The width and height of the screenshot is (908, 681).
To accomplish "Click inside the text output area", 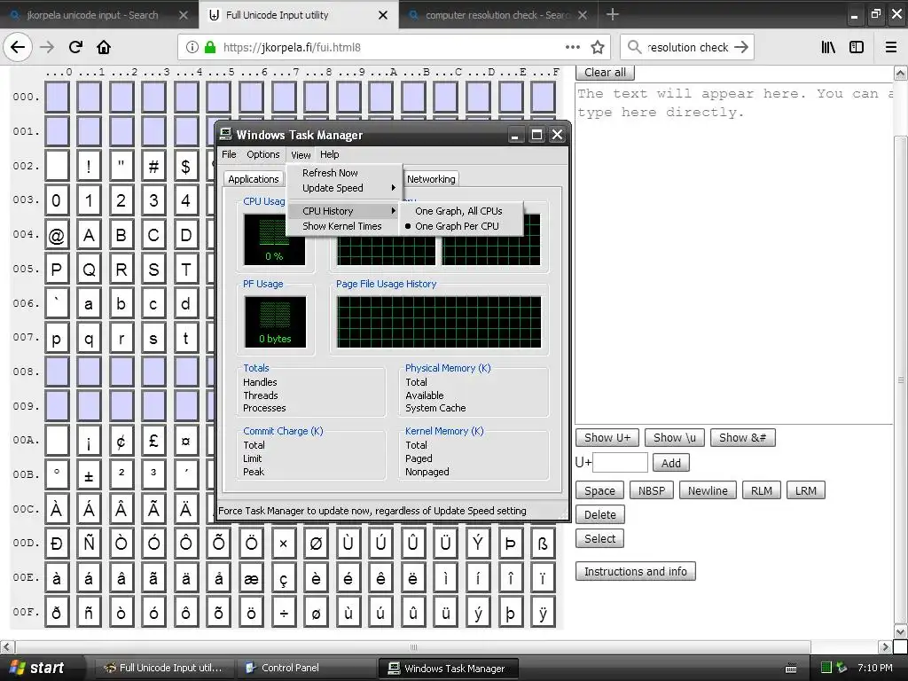I will (733, 254).
